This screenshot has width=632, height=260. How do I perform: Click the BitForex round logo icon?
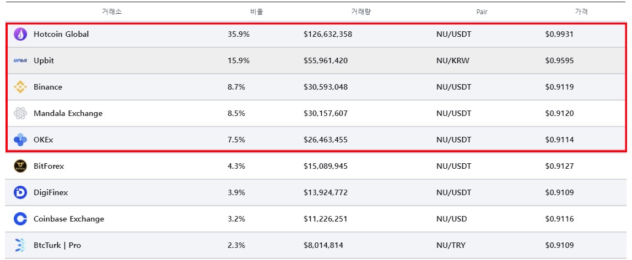pyautogui.click(x=20, y=166)
